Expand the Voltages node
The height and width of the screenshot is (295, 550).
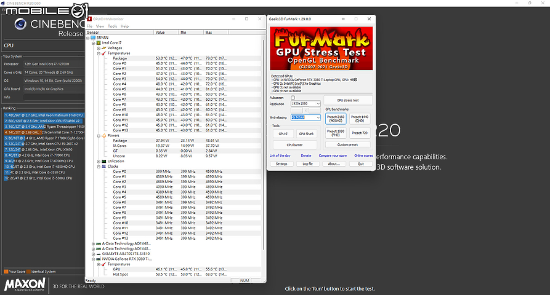click(x=99, y=49)
